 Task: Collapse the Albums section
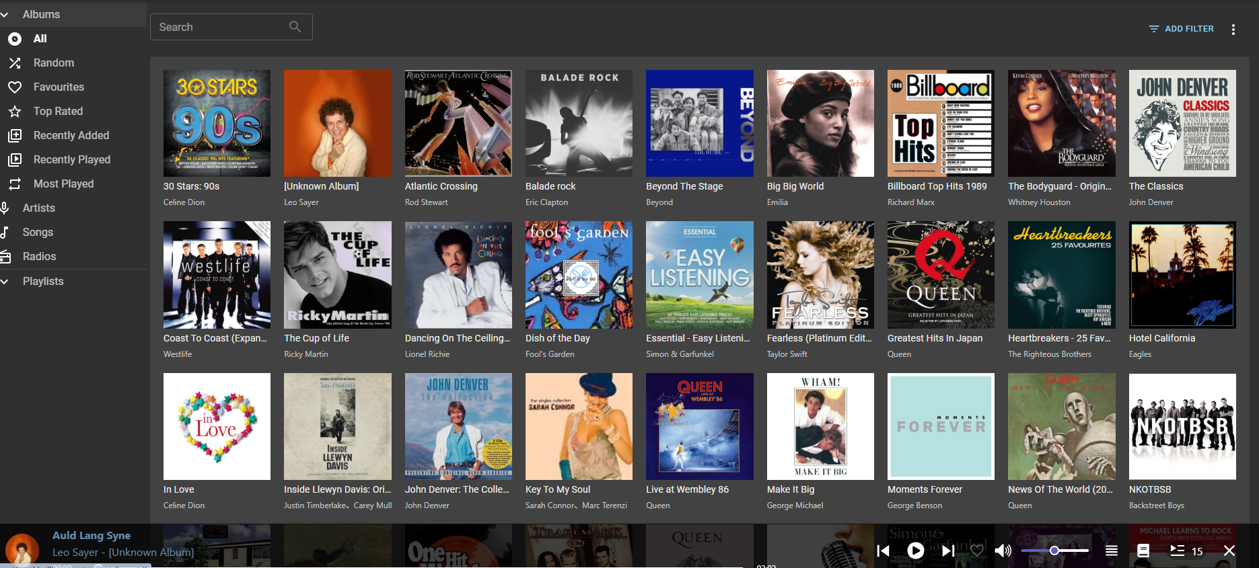(5, 14)
